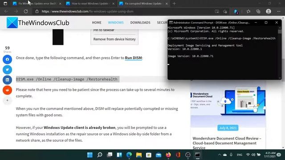Add this page to favorites
The height and width of the screenshot is (160, 285).
click(x=225, y=12)
